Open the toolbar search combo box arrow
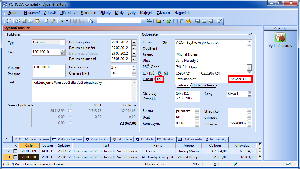Screen dimensions: 300x169 tap(143, 21)
